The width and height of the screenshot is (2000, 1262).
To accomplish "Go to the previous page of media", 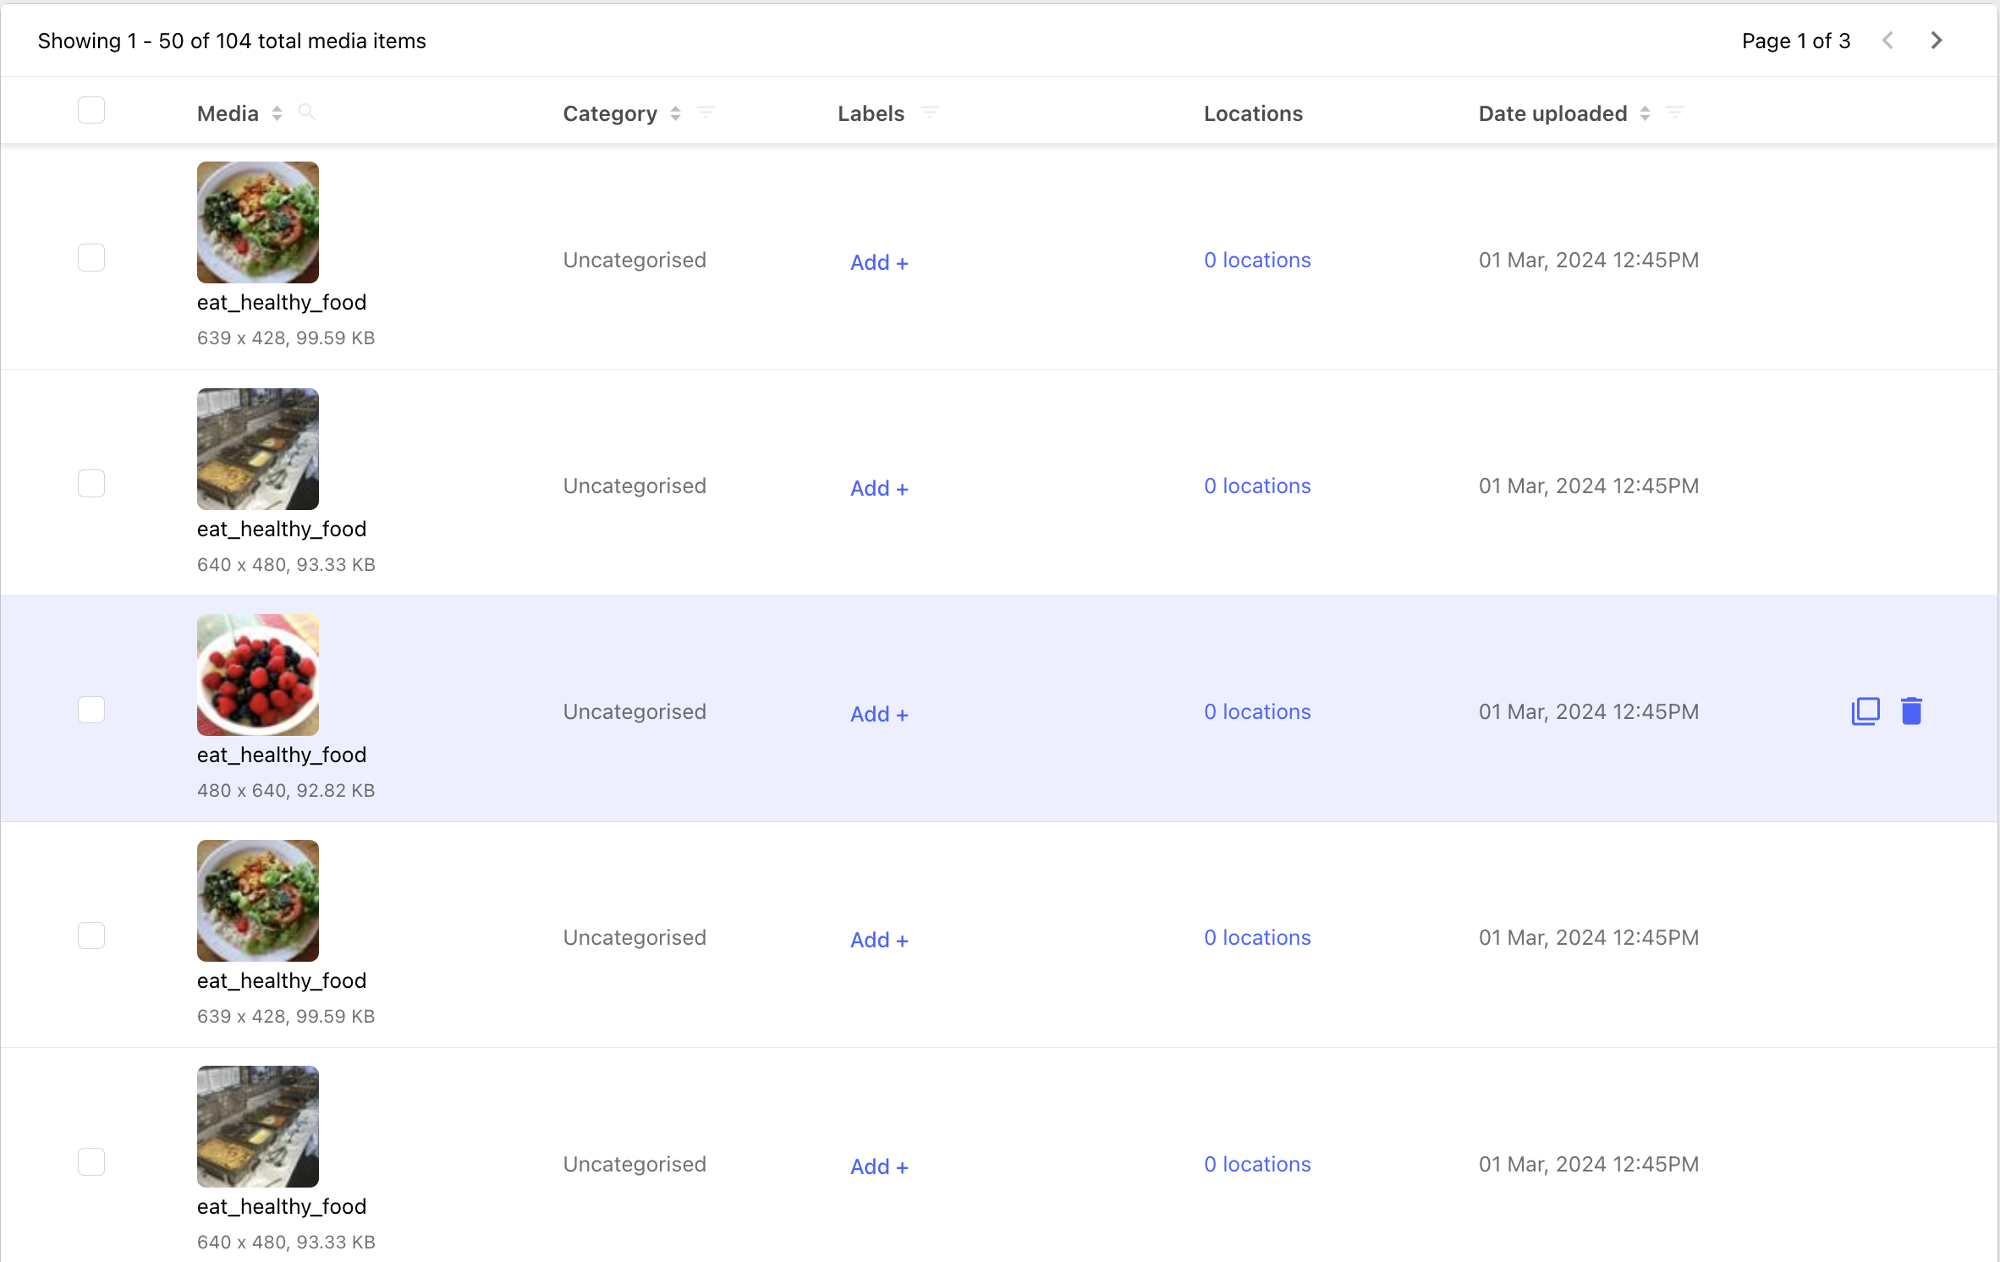I will (1887, 41).
